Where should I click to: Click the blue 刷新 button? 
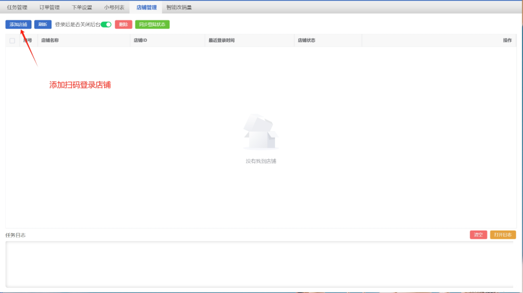tap(43, 24)
